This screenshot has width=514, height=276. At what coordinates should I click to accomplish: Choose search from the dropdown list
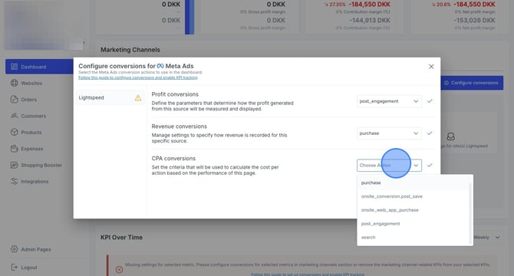click(x=414, y=238)
